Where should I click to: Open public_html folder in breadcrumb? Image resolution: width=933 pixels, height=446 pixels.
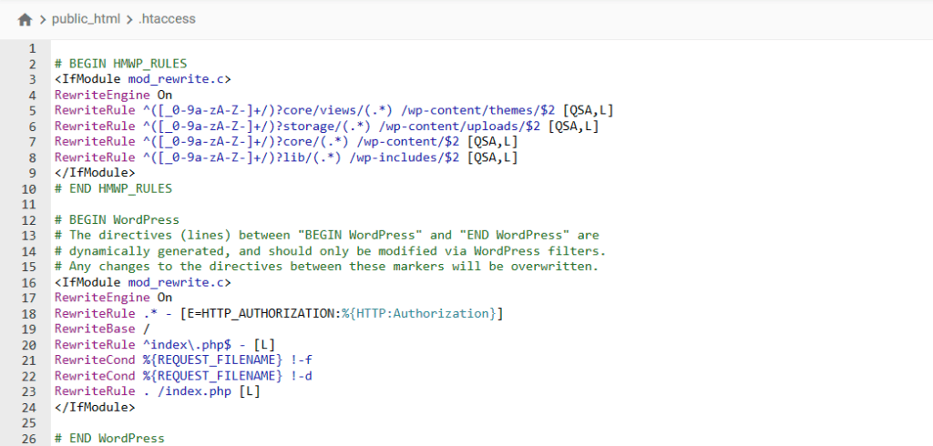click(x=86, y=19)
